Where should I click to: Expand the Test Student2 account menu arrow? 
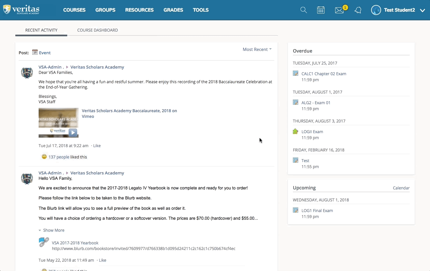422,10
